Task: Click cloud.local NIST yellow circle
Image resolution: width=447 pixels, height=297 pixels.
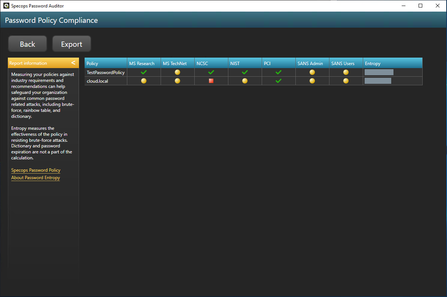Action: 244,81
